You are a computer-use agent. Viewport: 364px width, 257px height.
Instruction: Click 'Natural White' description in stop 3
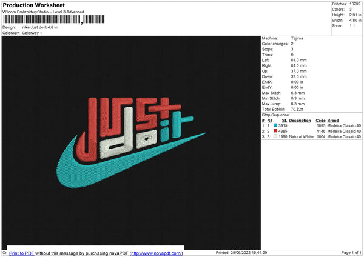pyautogui.click(x=301, y=137)
